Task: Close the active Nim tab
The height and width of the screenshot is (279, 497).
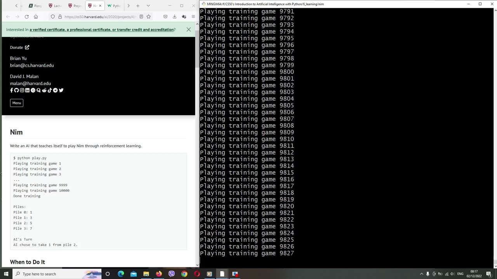Action: 100,6
